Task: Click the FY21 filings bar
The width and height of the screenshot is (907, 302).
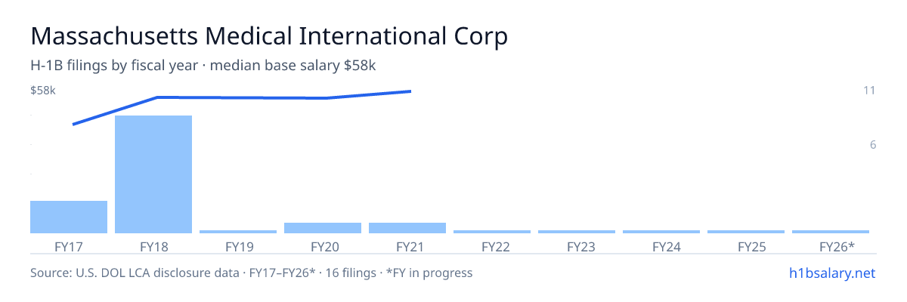Action: [x=407, y=228]
